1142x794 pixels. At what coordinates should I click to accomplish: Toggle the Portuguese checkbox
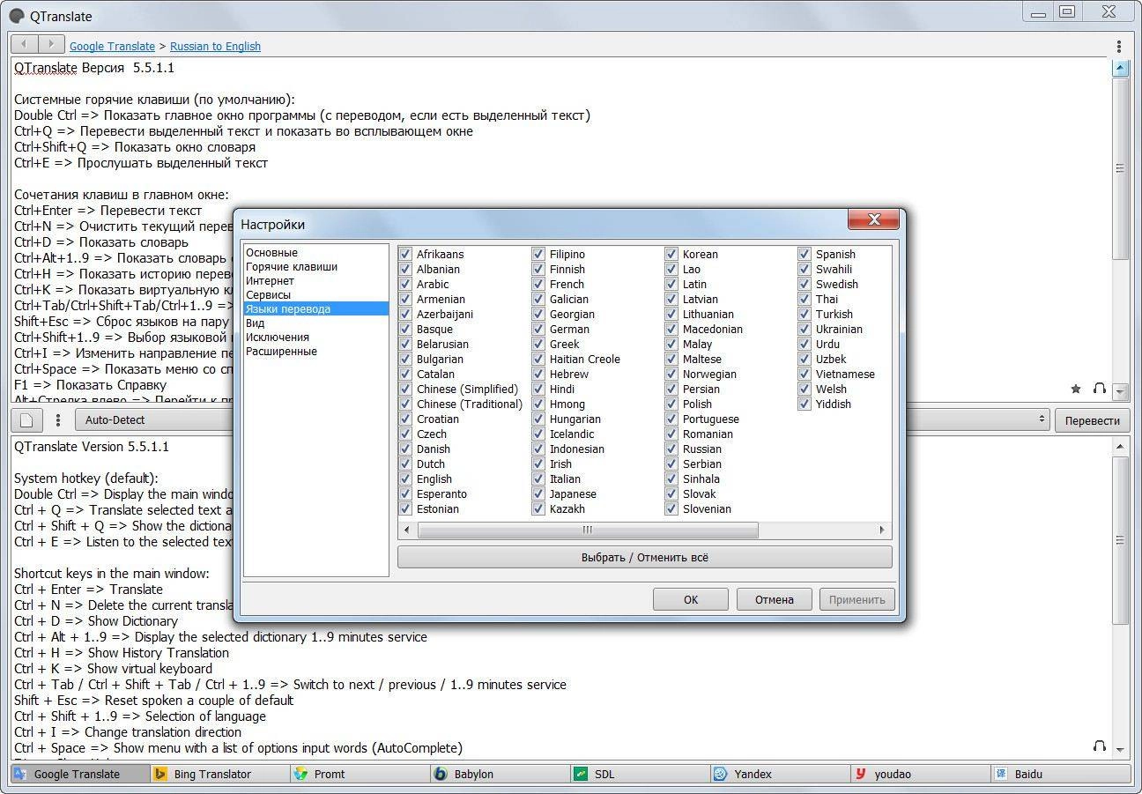point(671,419)
